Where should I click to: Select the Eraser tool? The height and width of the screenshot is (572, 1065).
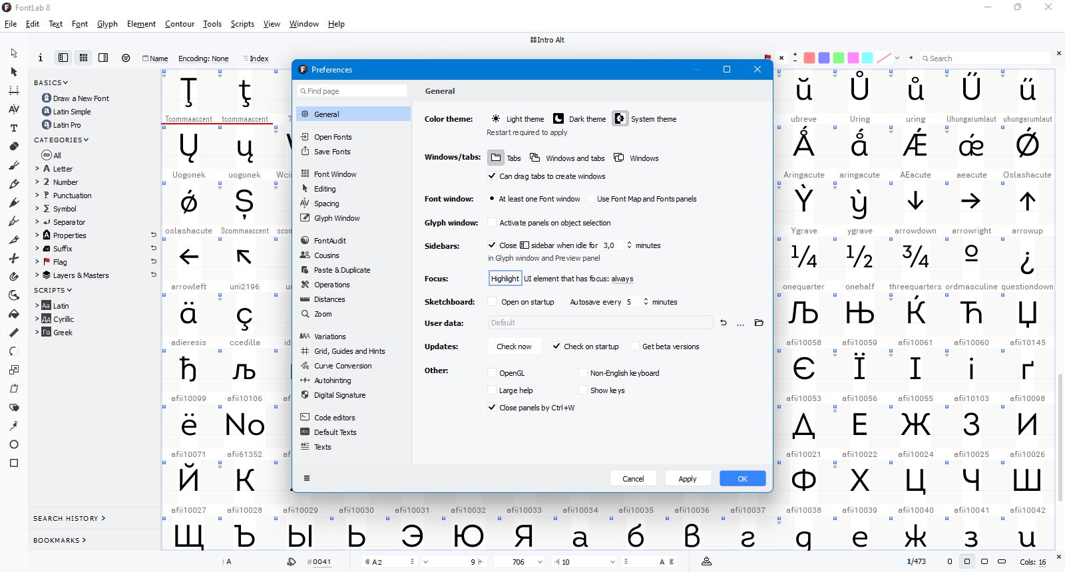(x=14, y=146)
